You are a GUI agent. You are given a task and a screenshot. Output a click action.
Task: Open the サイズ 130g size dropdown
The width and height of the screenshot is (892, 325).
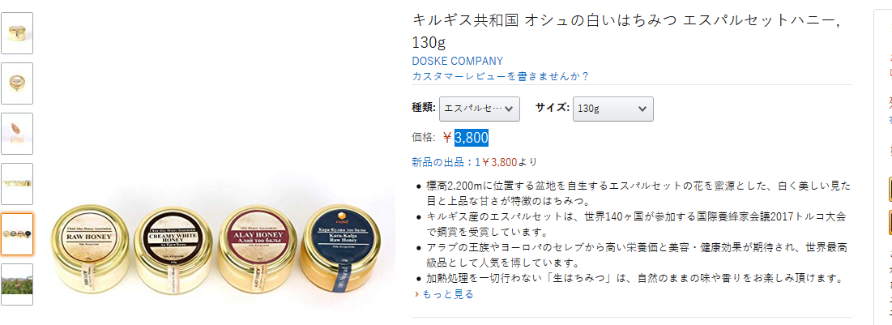click(612, 109)
